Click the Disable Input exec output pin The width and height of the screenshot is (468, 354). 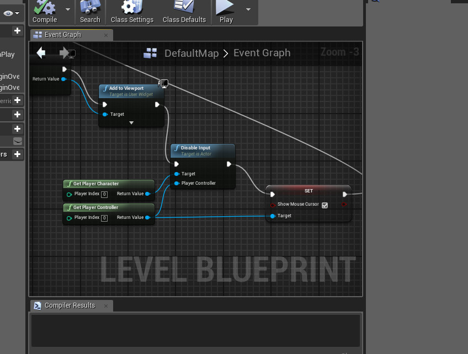click(x=229, y=164)
